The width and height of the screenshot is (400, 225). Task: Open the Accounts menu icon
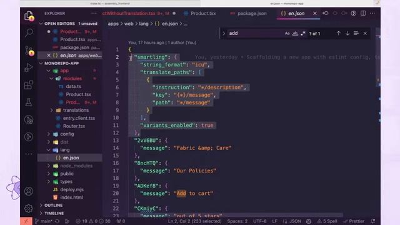click(29, 191)
